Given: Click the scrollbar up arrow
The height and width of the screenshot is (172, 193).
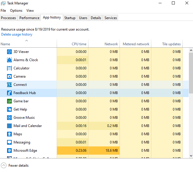Looking at the screenshot, I should [x=191, y=50].
